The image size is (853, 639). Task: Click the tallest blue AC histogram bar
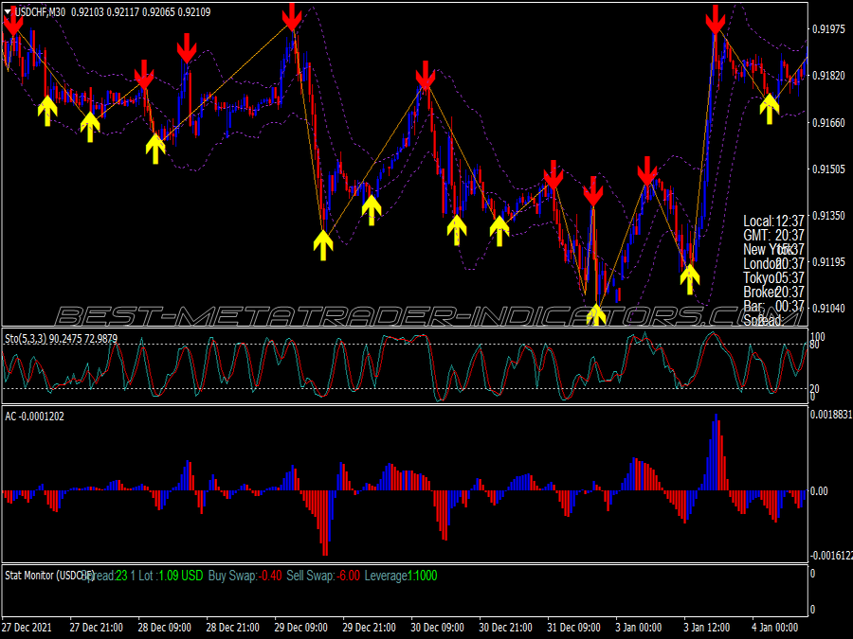716,453
